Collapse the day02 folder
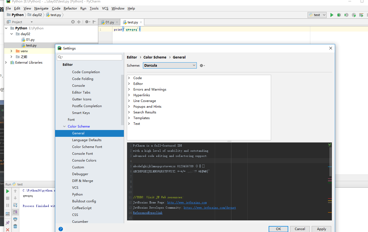368x232 pixels. pos(11,34)
